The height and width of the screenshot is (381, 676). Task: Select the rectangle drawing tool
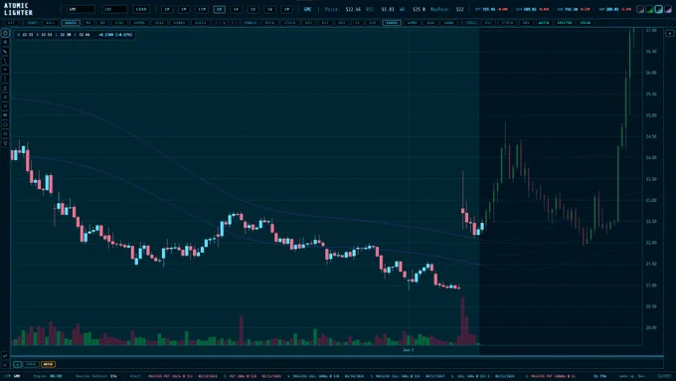click(5, 133)
